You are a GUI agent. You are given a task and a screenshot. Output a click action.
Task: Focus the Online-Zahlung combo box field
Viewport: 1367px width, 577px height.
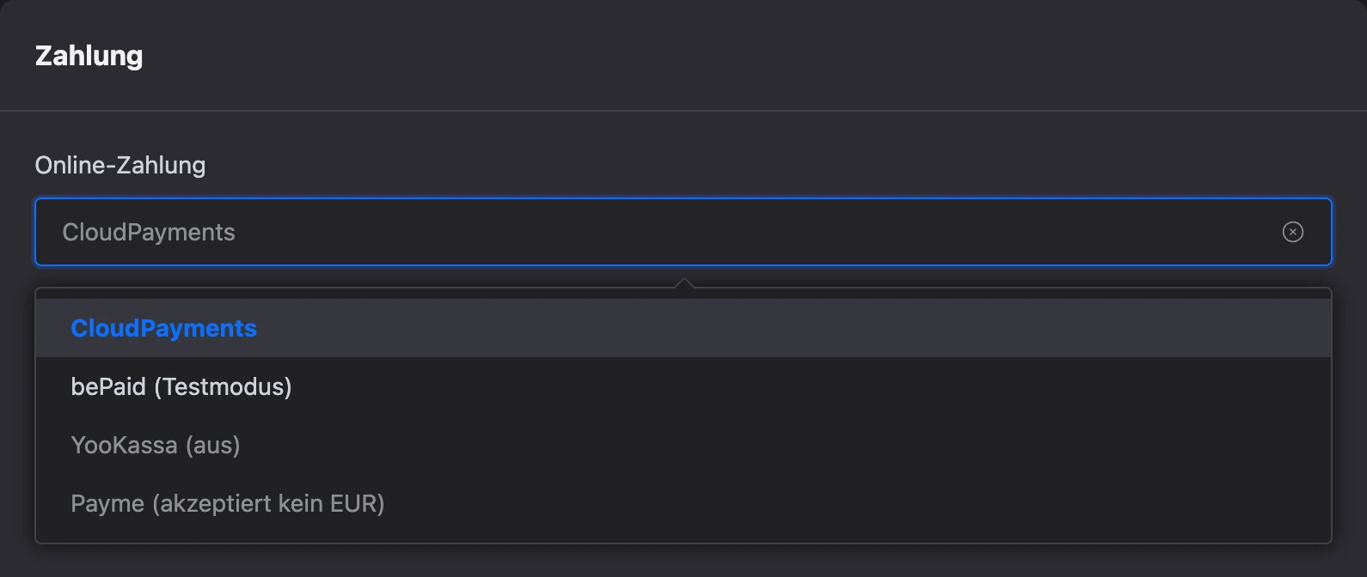pyautogui.click(x=683, y=232)
